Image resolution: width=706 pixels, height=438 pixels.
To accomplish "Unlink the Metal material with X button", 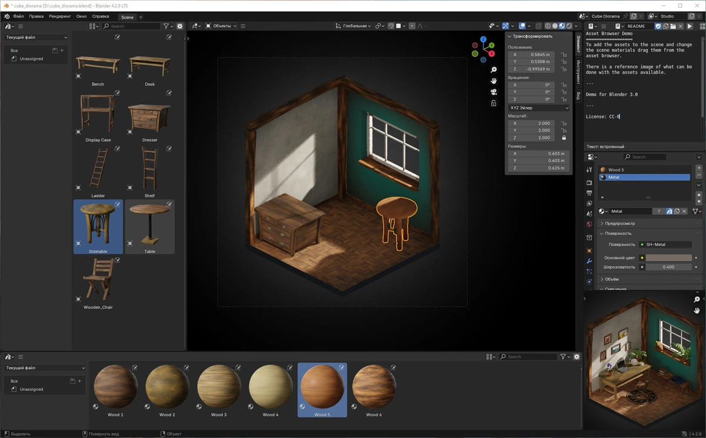I will tap(684, 211).
